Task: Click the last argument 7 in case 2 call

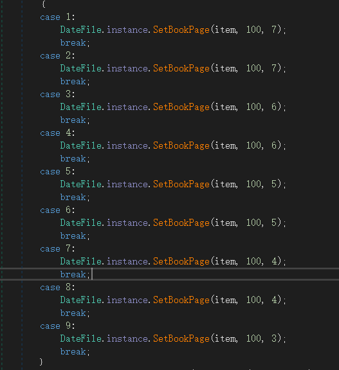Action: tap(273, 68)
